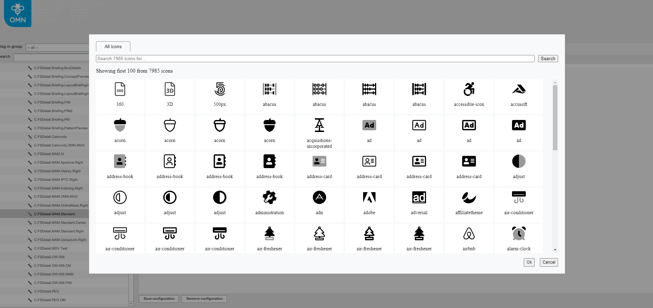Open the All icons tab
This screenshot has width=653, height=308.
113,47
